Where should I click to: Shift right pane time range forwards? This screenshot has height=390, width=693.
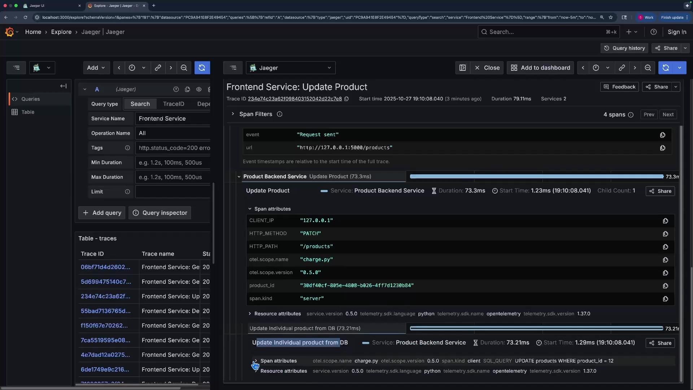click(x=635, y=68)
